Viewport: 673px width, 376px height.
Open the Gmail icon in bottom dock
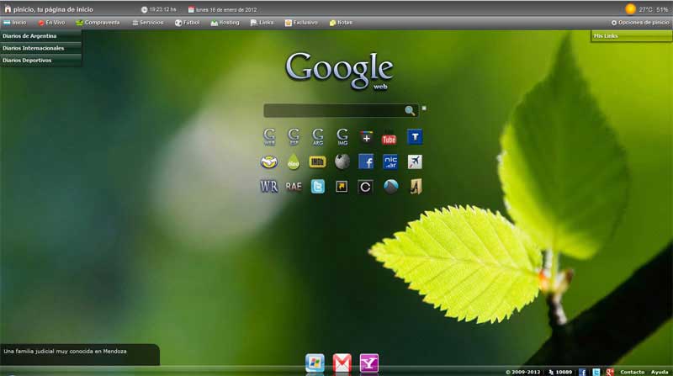(342, 363)
